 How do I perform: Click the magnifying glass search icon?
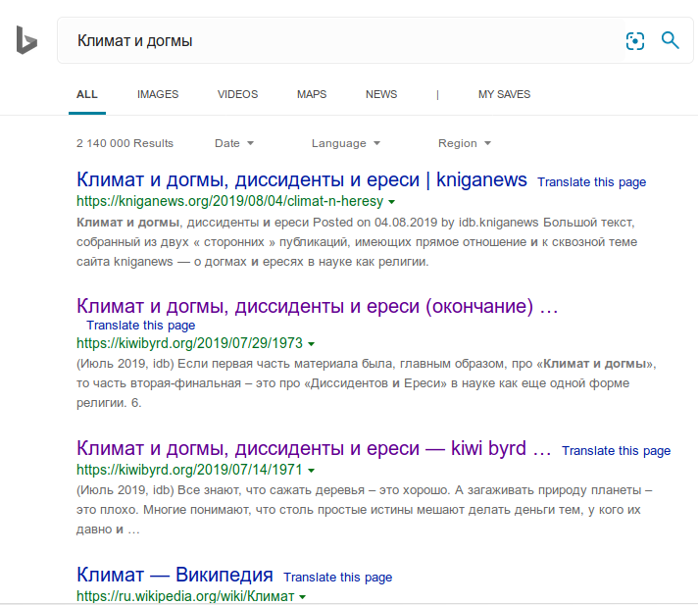671,40
